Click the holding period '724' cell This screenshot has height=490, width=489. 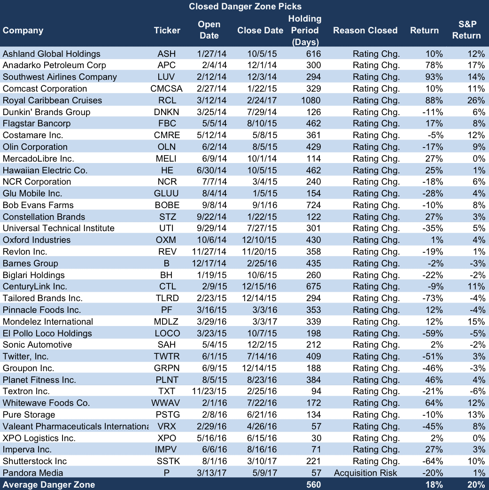click(x=313, y=205)
